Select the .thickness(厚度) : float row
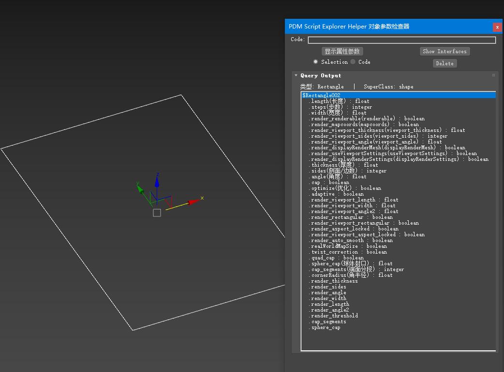The height and width of the screenshot is (372, 504). pyautogui.click(x=398, y=165)
